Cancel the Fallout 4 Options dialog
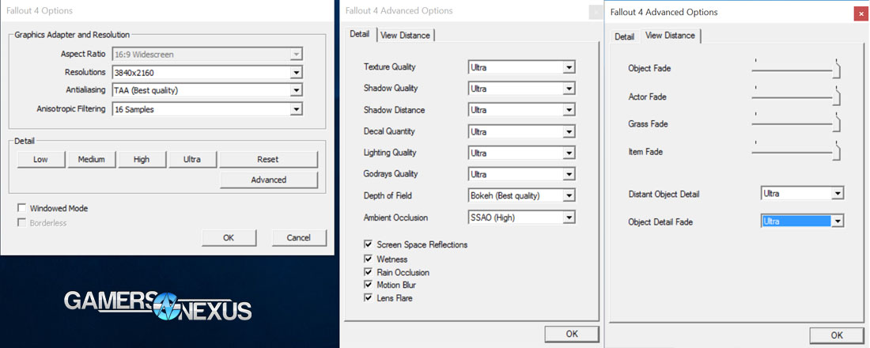The image size is (870, 348). tap(299, 237)
